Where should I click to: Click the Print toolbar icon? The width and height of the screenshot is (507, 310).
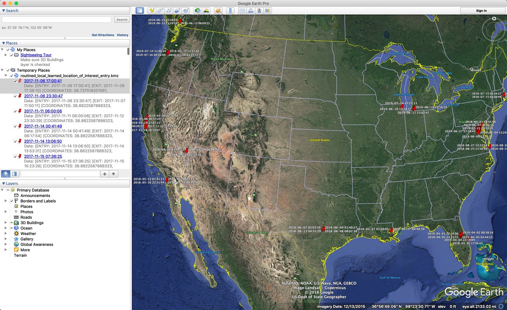pos(251,11)
